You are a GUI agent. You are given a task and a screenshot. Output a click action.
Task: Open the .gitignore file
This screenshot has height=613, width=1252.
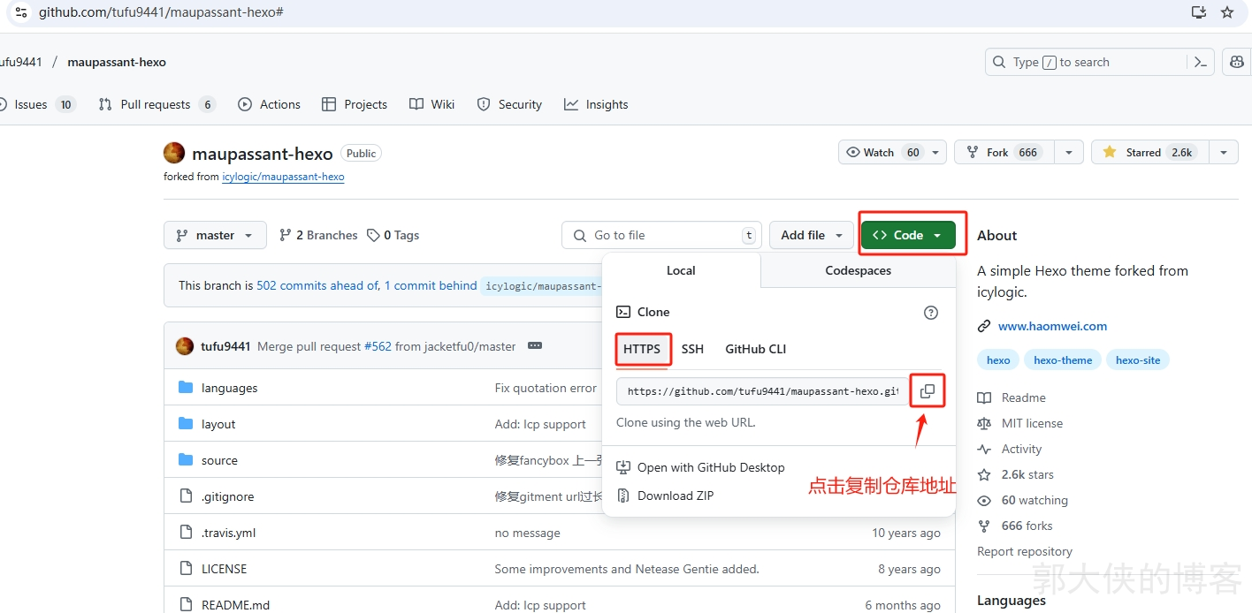pos(227,496)
